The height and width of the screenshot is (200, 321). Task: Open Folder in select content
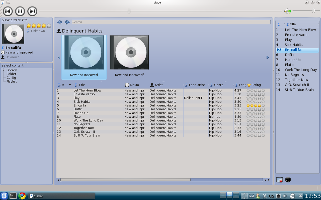(11, 74)
